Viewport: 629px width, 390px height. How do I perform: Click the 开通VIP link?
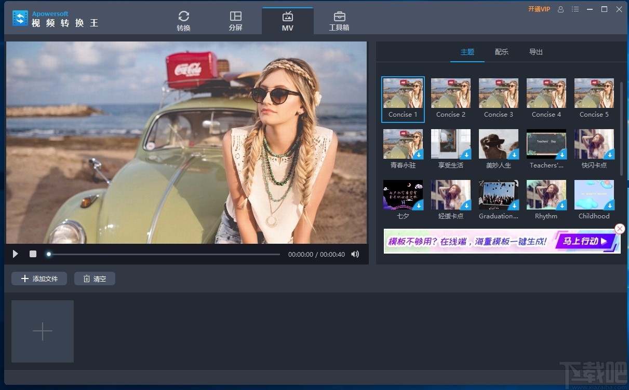pos(539,9)
